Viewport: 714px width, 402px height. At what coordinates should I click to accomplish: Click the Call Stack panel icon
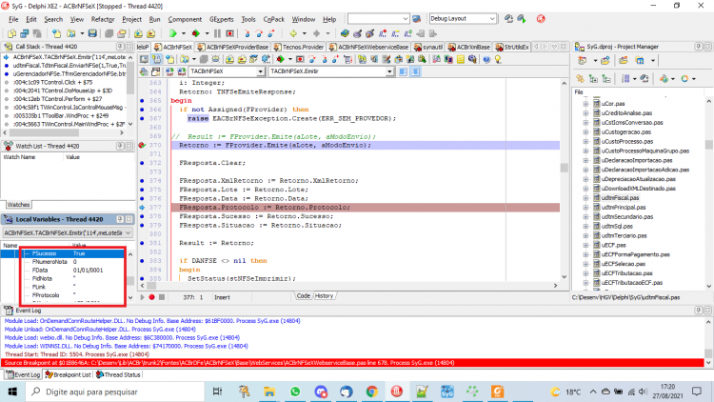(x=9, y=47)
